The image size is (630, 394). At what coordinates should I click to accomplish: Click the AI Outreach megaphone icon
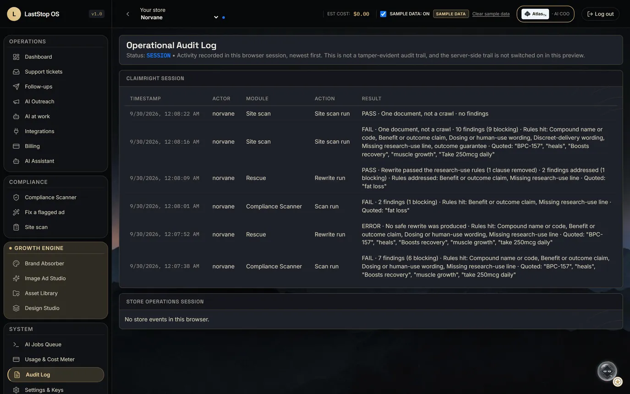16,101
